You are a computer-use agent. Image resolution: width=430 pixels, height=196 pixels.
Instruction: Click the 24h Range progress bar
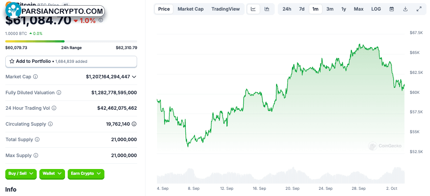click(x=71, y=42)
